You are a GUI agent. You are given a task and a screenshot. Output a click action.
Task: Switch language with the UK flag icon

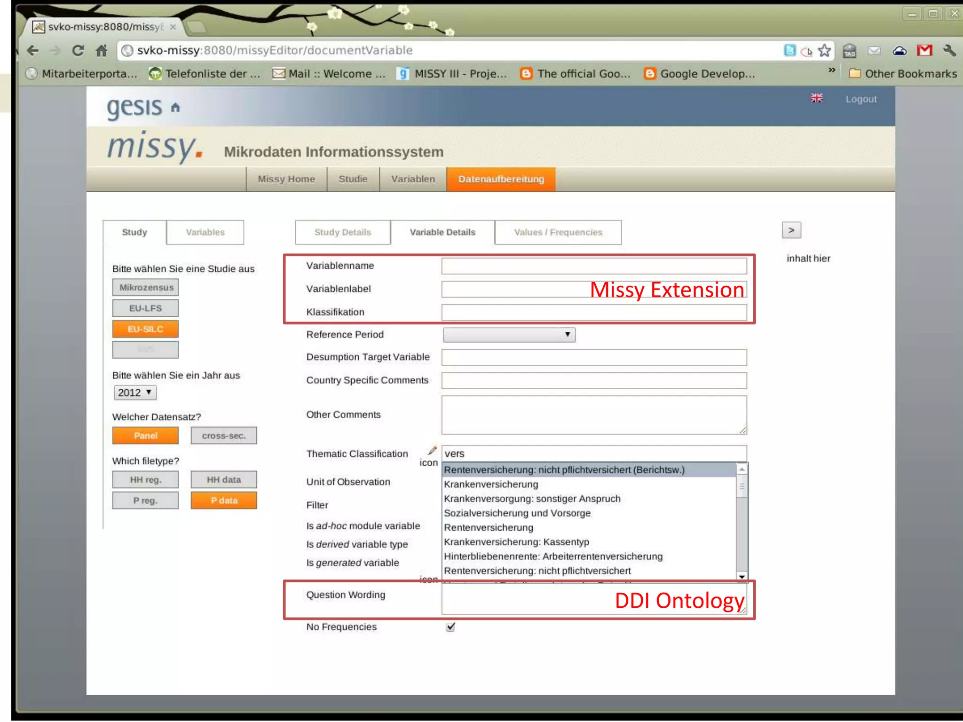[817, 98]
